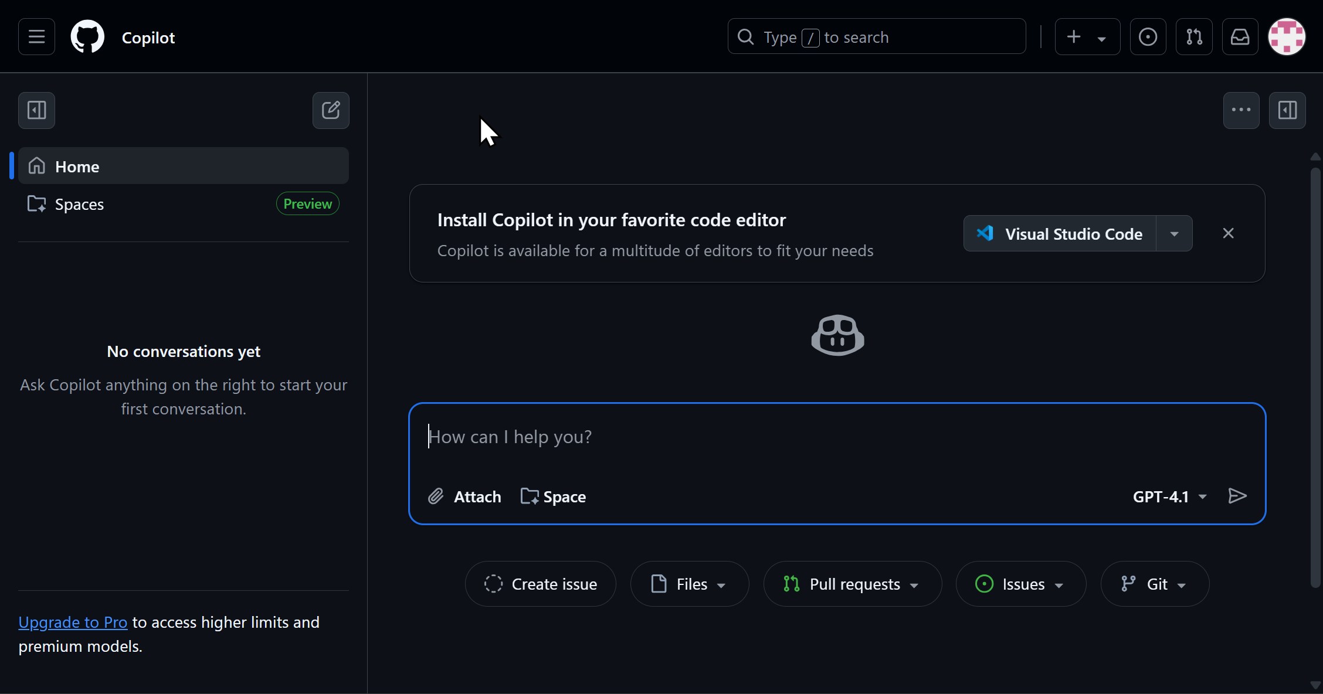The width and height of the screenshot is (1323, 694).
Task: Expand the Issues suggestions dropdown
Action: pyautogui.click(x=1020, y=584)
